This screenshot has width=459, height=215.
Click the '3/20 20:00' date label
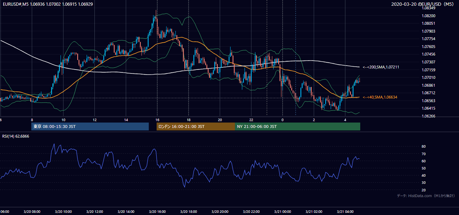pyautogui.click(x=220, y=211)
